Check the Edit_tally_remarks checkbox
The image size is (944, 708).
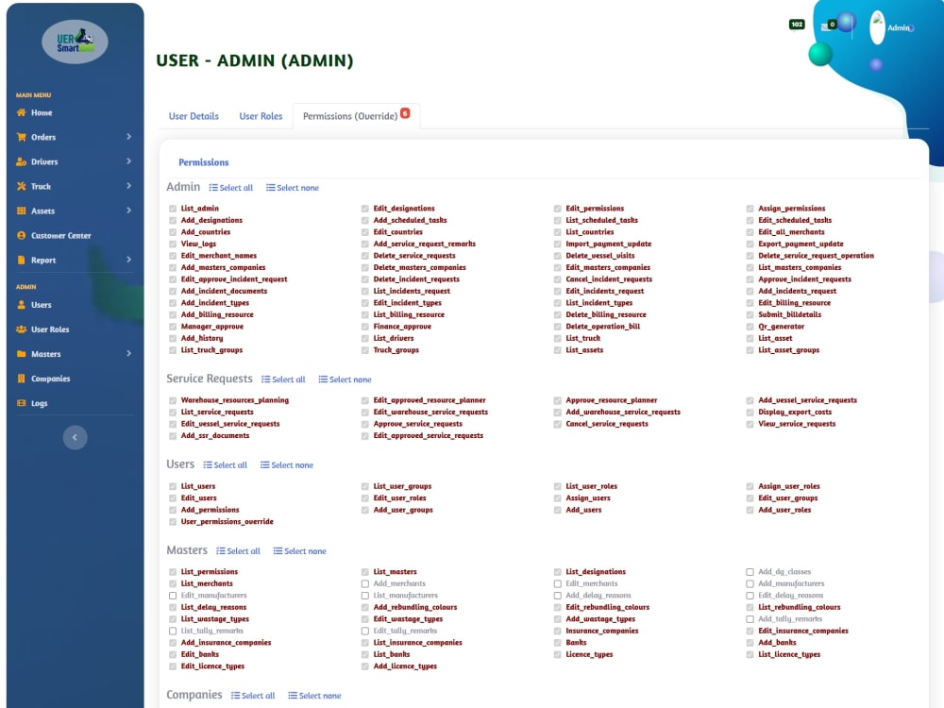point(364,631)
